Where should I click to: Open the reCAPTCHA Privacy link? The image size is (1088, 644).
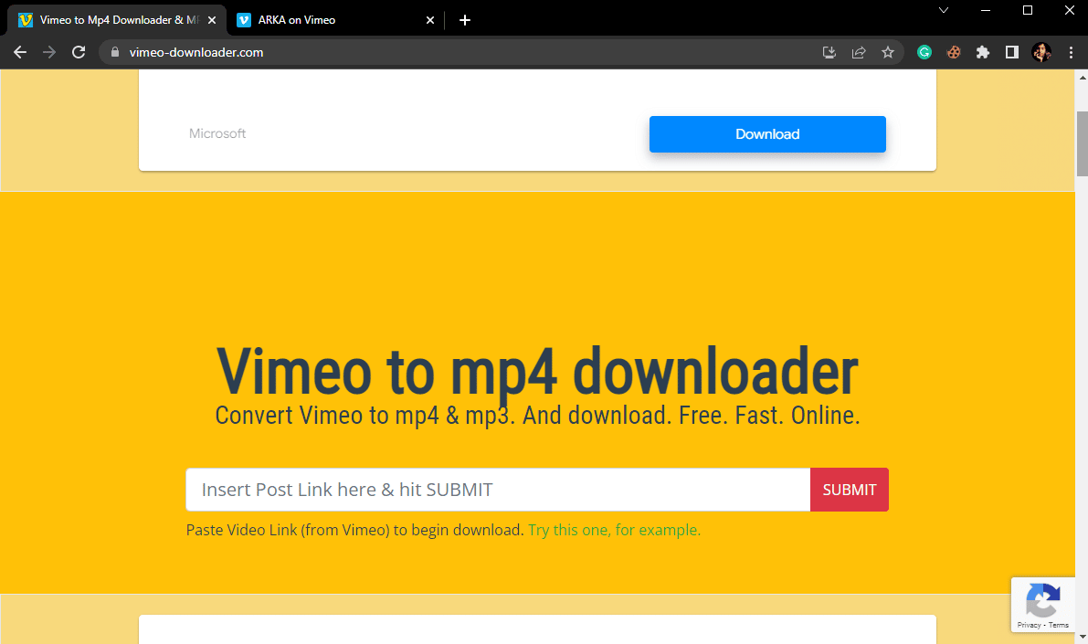(1029, 625)
